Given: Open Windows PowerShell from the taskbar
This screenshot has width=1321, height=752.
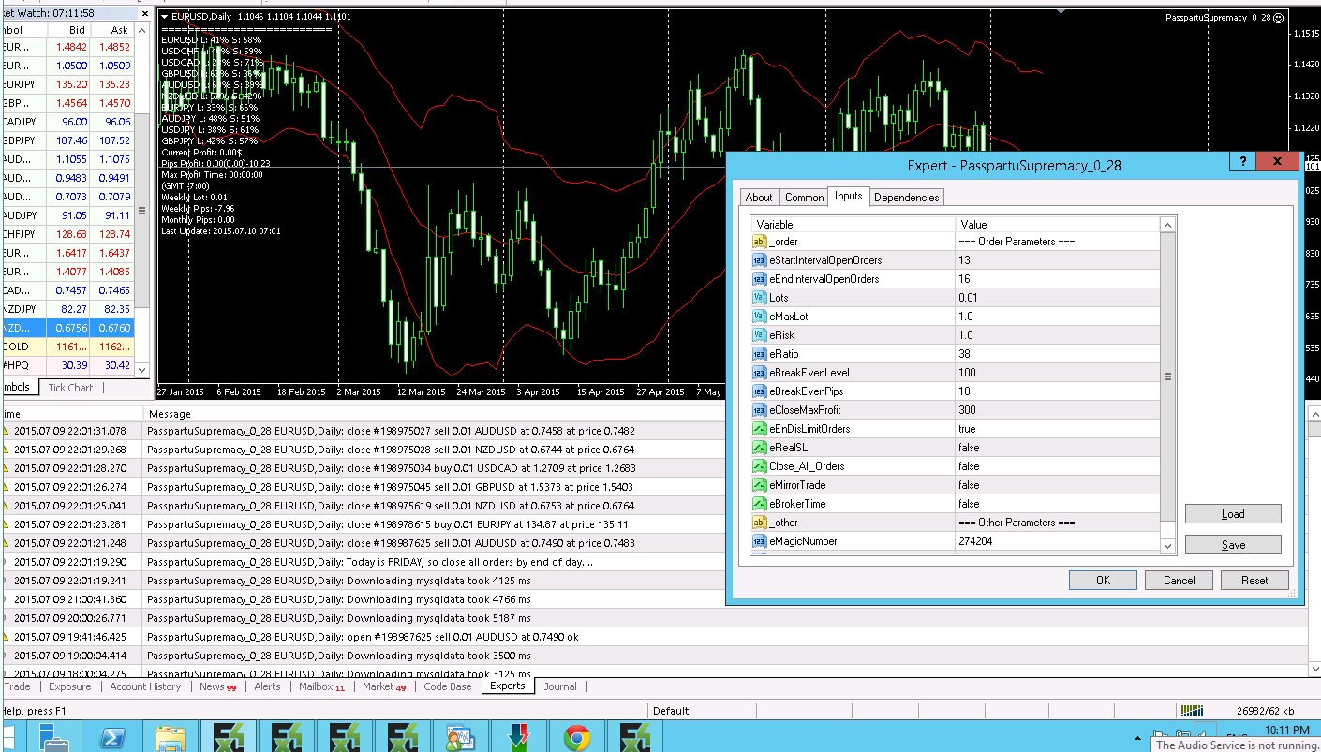Looking at the screenshot, I should point(114,738).
